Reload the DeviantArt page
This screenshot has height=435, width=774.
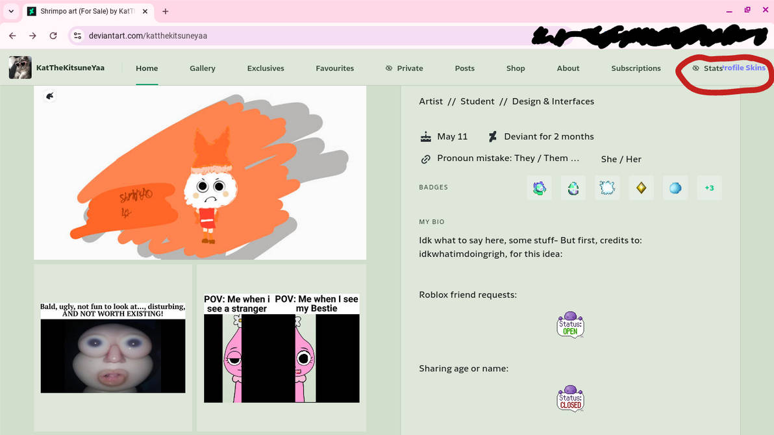point(53,36)
